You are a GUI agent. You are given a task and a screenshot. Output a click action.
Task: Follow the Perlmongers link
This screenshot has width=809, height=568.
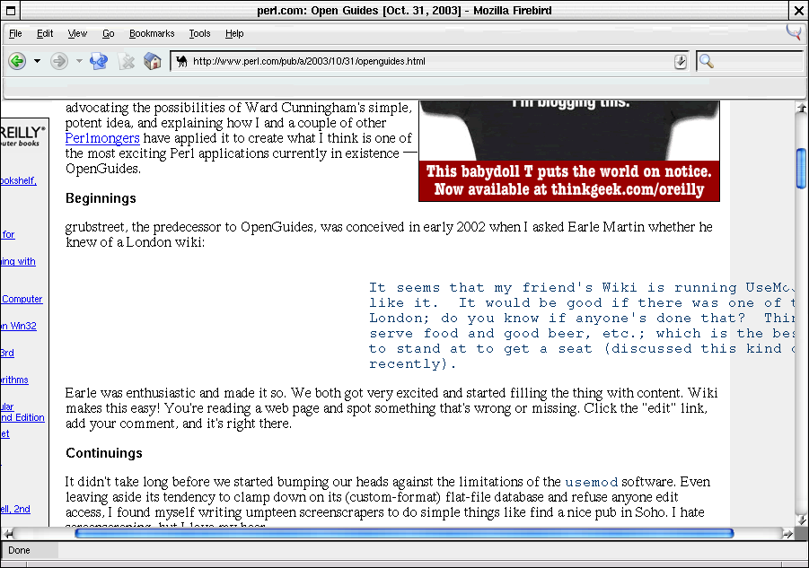pyautogui.click(x=102, y=138)
